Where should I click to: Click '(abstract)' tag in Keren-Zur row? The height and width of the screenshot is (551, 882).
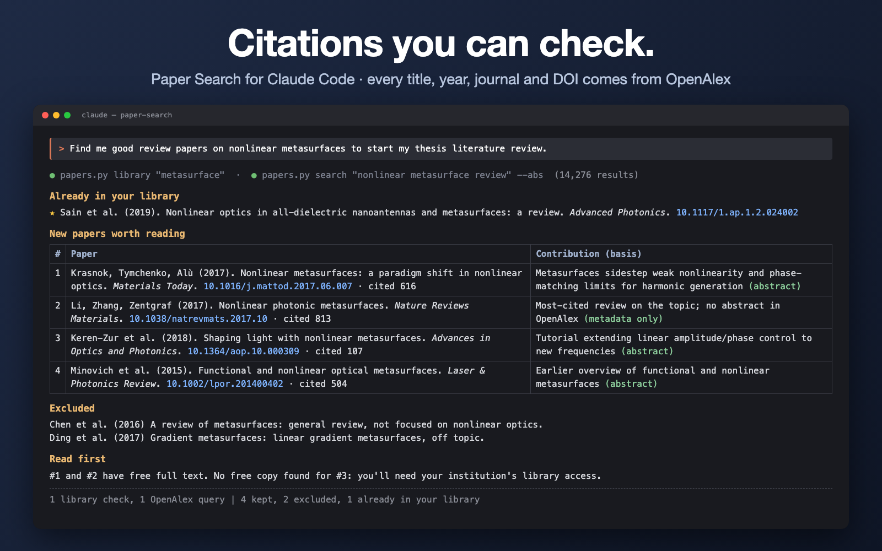coord(647,352)
